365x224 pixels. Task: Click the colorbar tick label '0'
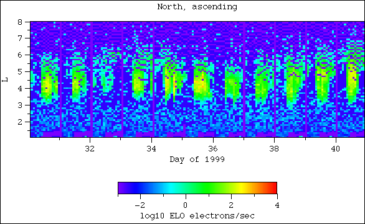[x=185, y=205]
